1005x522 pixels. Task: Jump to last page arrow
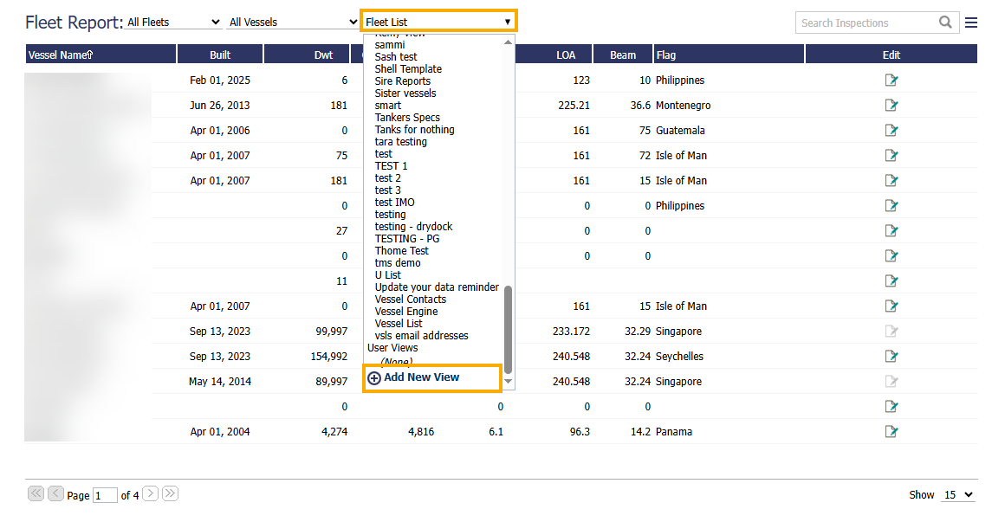click(171, 493)
